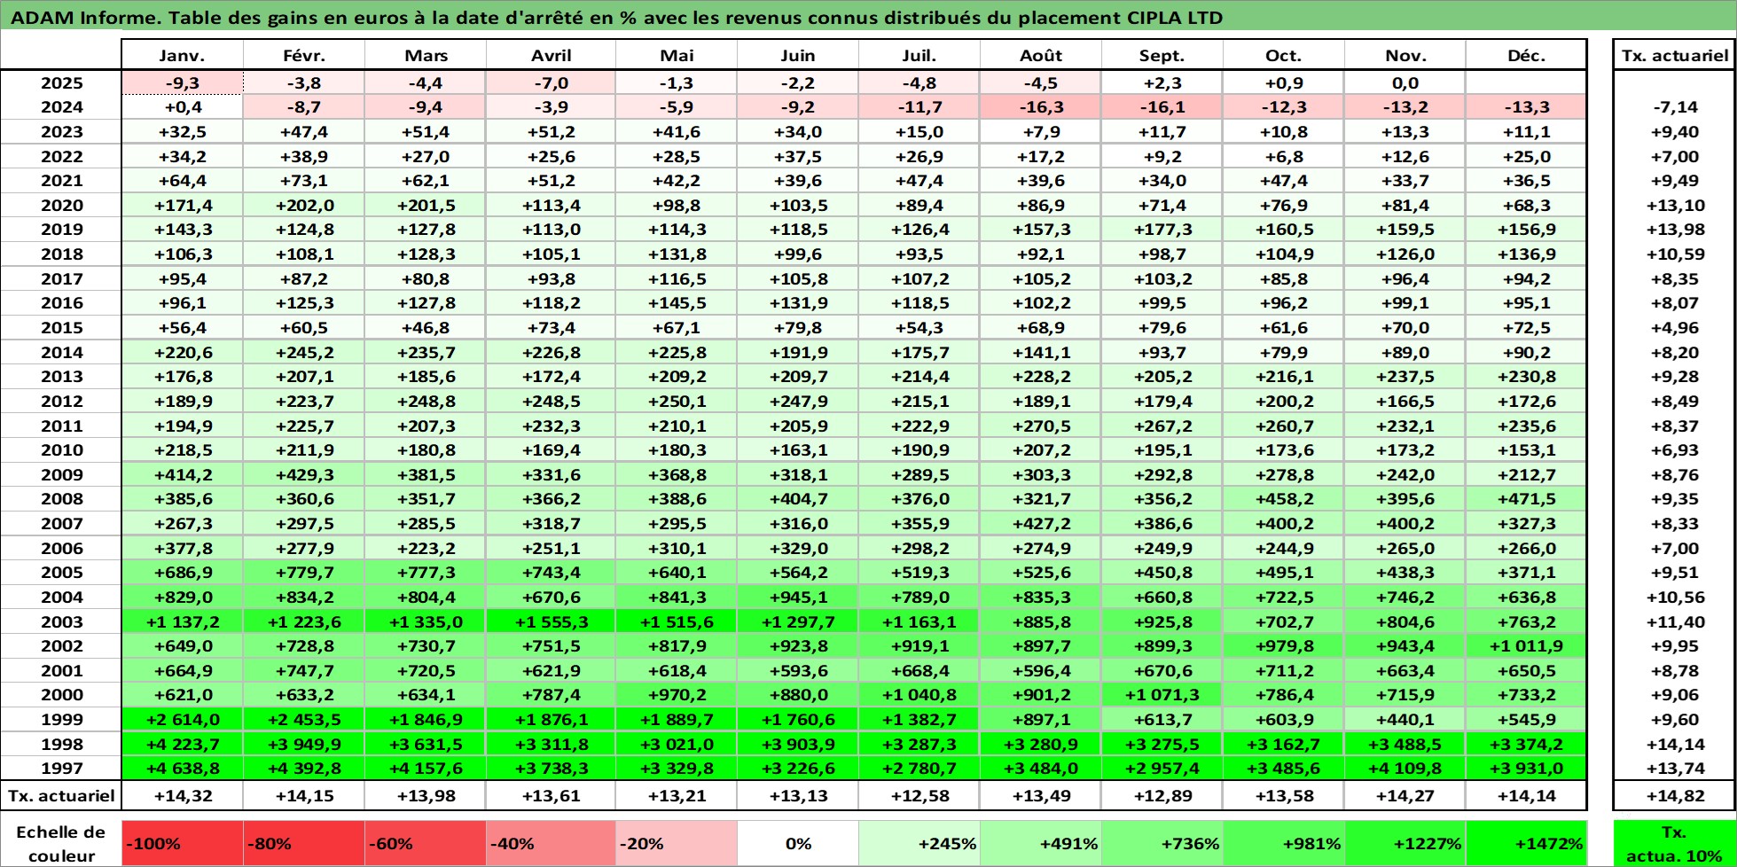Select the 1997 row label
The height and width of the screenshot is (867, 1737).
(x=61, y=769)
